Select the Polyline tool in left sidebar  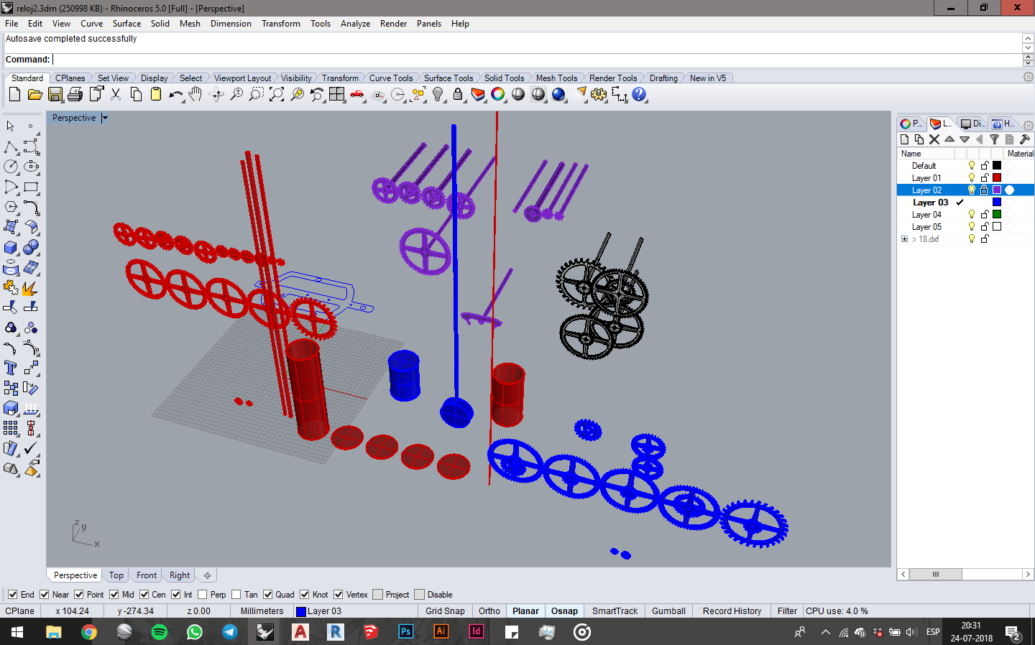tap(11, 147)
